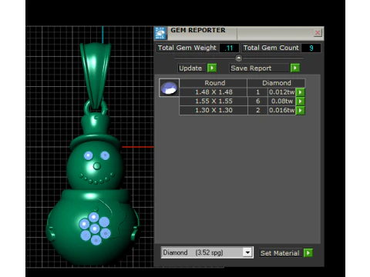Click the Save Report button label
The image size is (370, 277).
coord(259,68)
